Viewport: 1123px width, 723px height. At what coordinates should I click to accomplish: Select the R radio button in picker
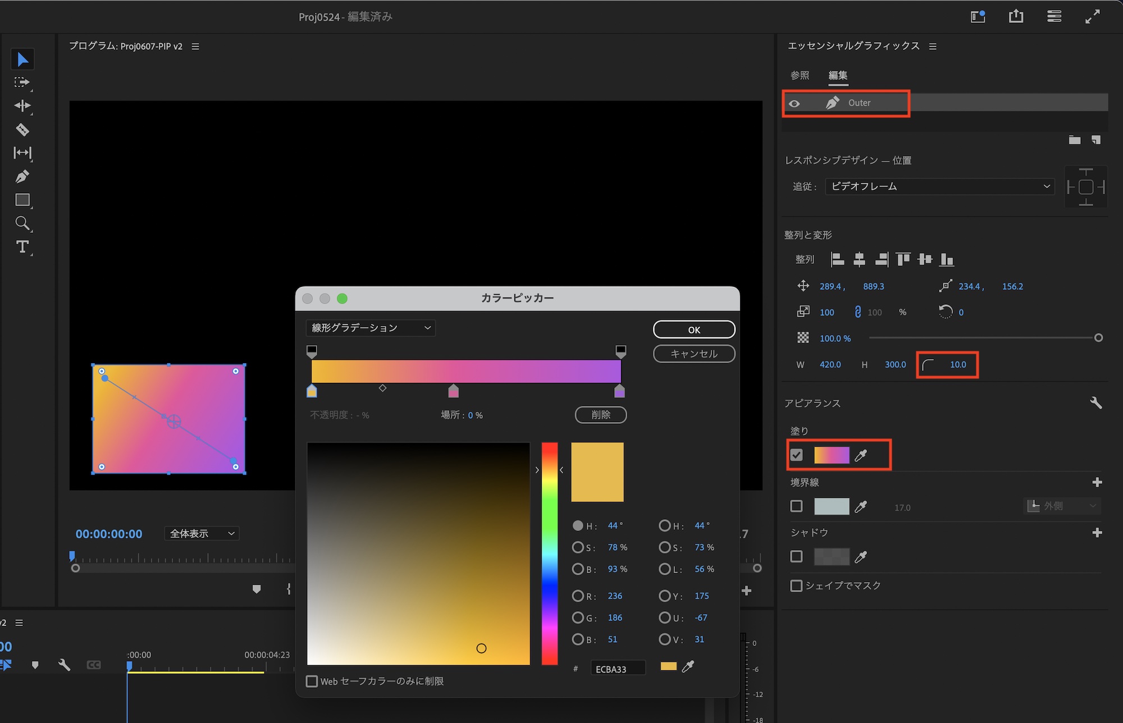pos(577,596)
